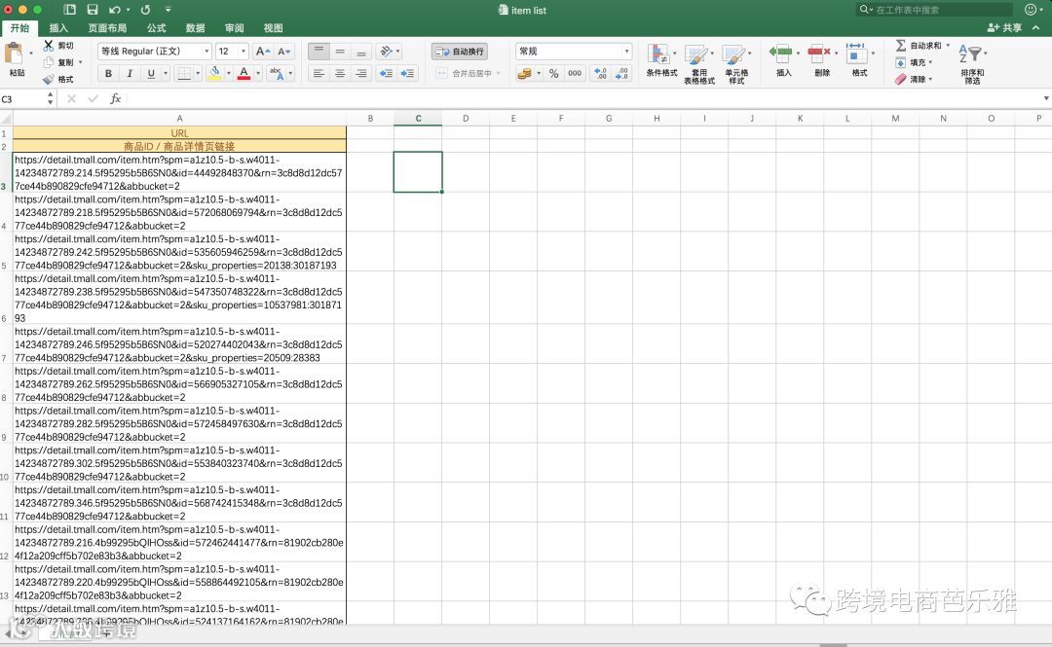The width and height of the screenshot is (1052, 647).
Task: Click the text orientation icon
Action: pyautogui.click(x=386, y=51)
